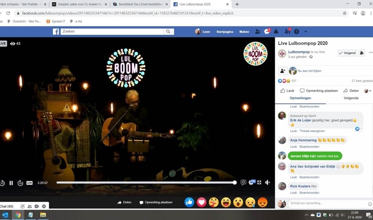Viewport: 373px width, 220px height.
Task: Go to Startpagina
Action: pos(225,32)
